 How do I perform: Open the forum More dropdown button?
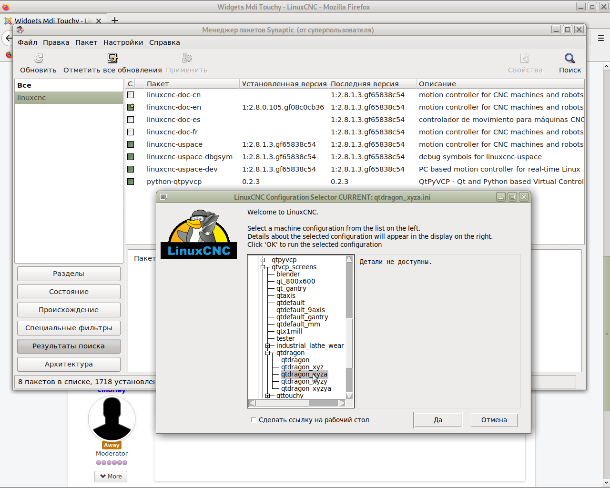111,476
